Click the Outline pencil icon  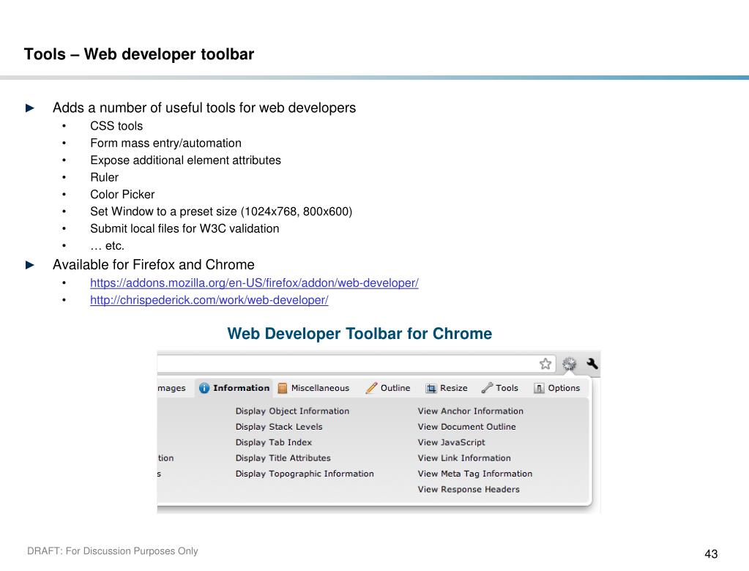[371, 388]
